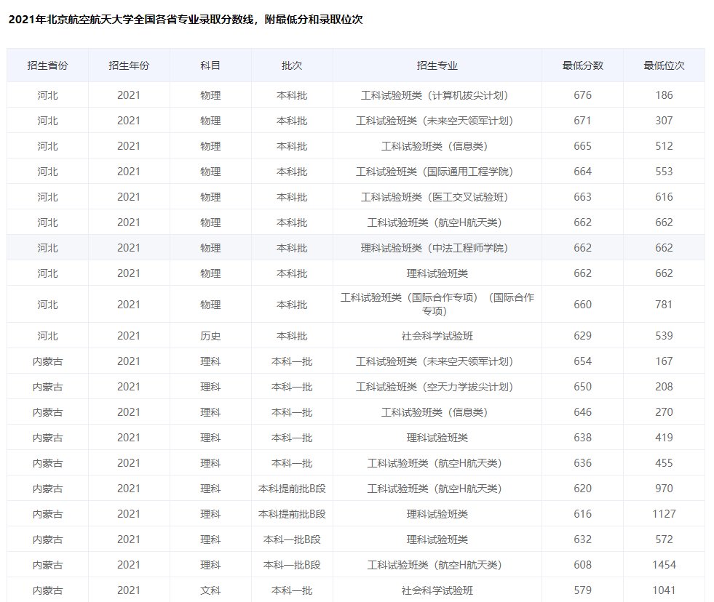Click the first 内蒙古 province cell

(x=47, y=361)
